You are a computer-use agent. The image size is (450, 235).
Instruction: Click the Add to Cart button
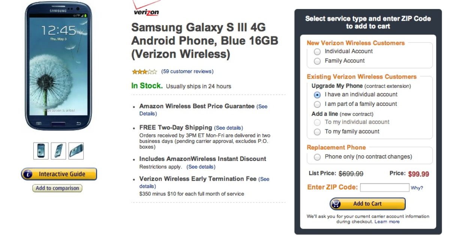tap(367, 204)
